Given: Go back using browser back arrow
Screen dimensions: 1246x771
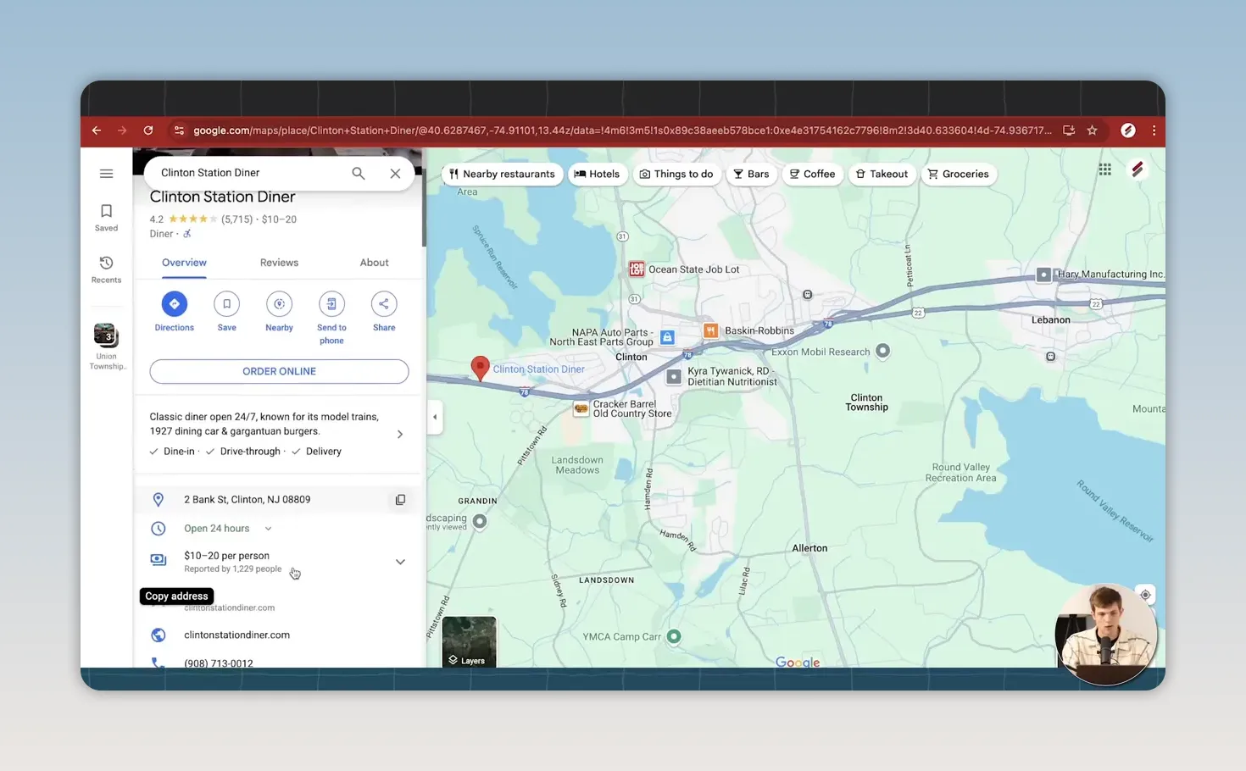Looking at the screenshot, I should [97, 130].
